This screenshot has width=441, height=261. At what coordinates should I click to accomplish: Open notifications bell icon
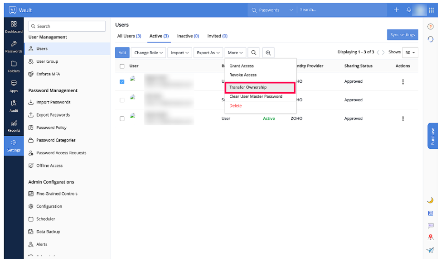[x=408, y=10]
